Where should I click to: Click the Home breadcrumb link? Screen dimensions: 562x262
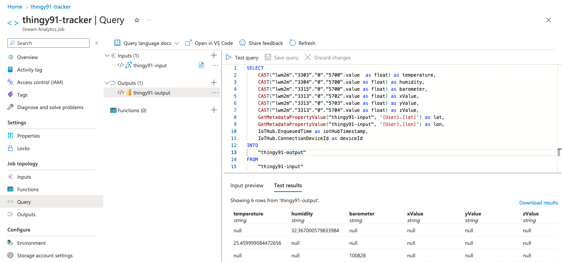(x=14, y=7)
